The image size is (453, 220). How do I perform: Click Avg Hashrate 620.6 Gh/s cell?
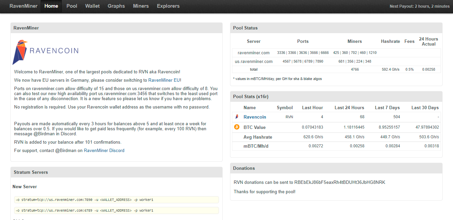(314, 137)
